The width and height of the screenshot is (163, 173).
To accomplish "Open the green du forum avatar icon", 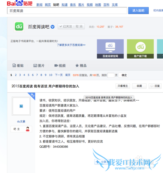I will point(19,26).
